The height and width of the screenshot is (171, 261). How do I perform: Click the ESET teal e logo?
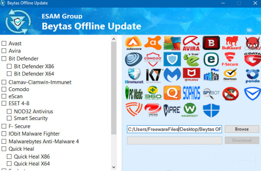(x=211, y=59)
